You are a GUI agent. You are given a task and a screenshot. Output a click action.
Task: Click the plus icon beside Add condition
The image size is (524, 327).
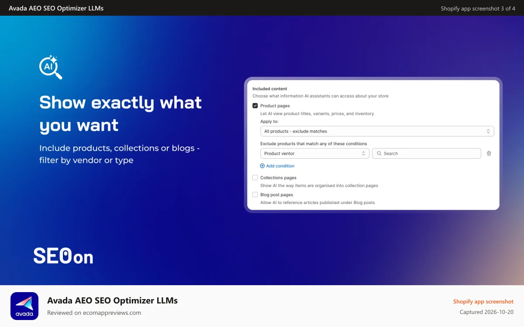tap(262, 166)
